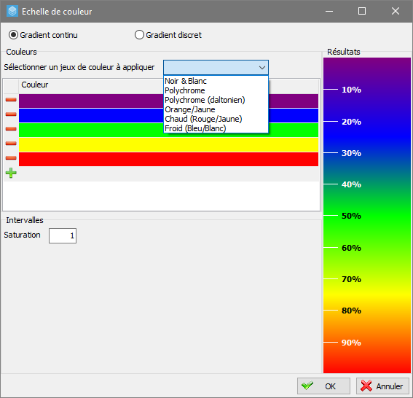413x398 pixels.
Task: Confirm with the OK button
Action: (x=323, y=386)
